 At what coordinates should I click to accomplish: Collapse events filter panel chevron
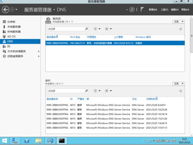tap(181, 91)
